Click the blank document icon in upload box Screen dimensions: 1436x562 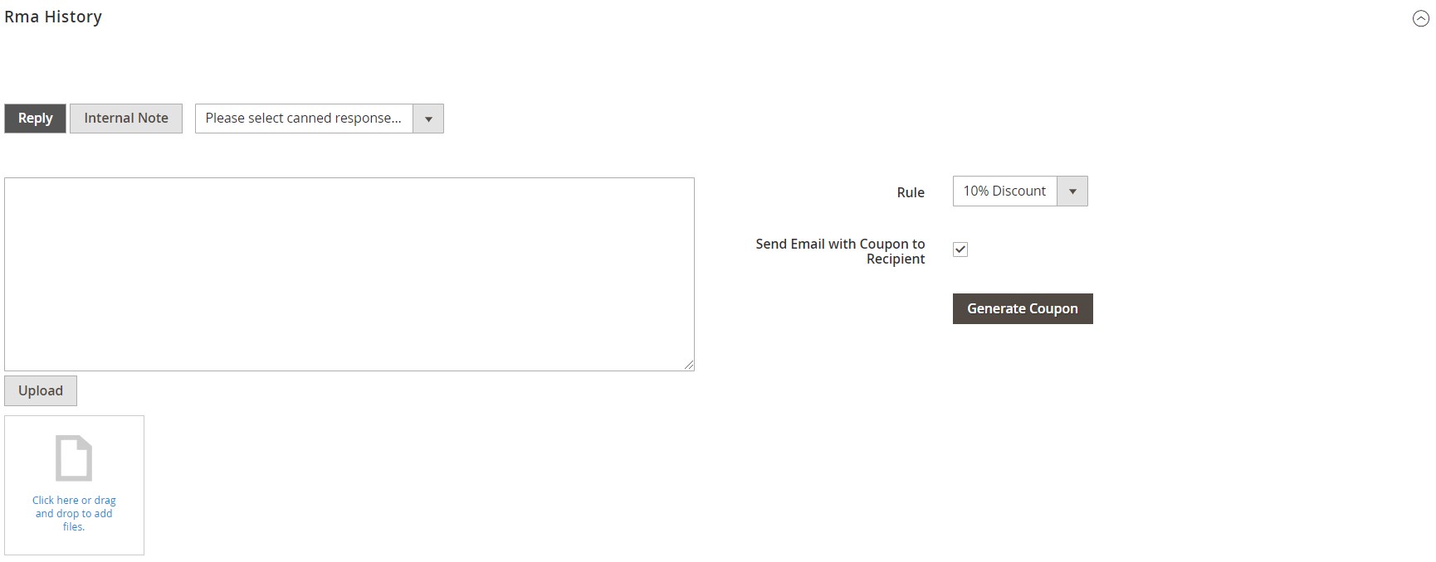click(x=74, y=458)
